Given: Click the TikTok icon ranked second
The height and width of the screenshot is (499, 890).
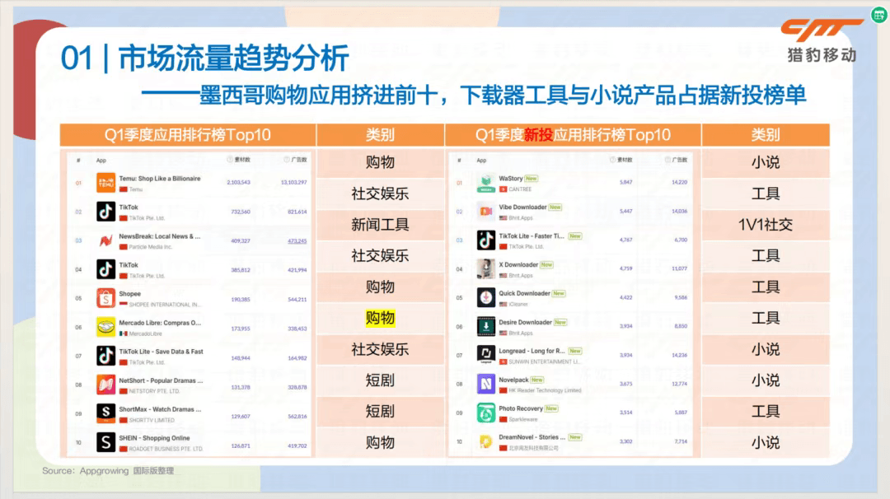Looking at the screenshot, I should pyautogui.click(x=105, y=212).
